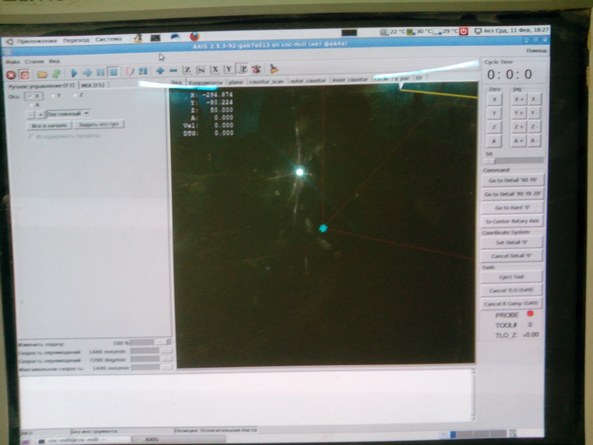
Task: Click the 'Задать отступ' touch off button
Action: tap(99, 124)
